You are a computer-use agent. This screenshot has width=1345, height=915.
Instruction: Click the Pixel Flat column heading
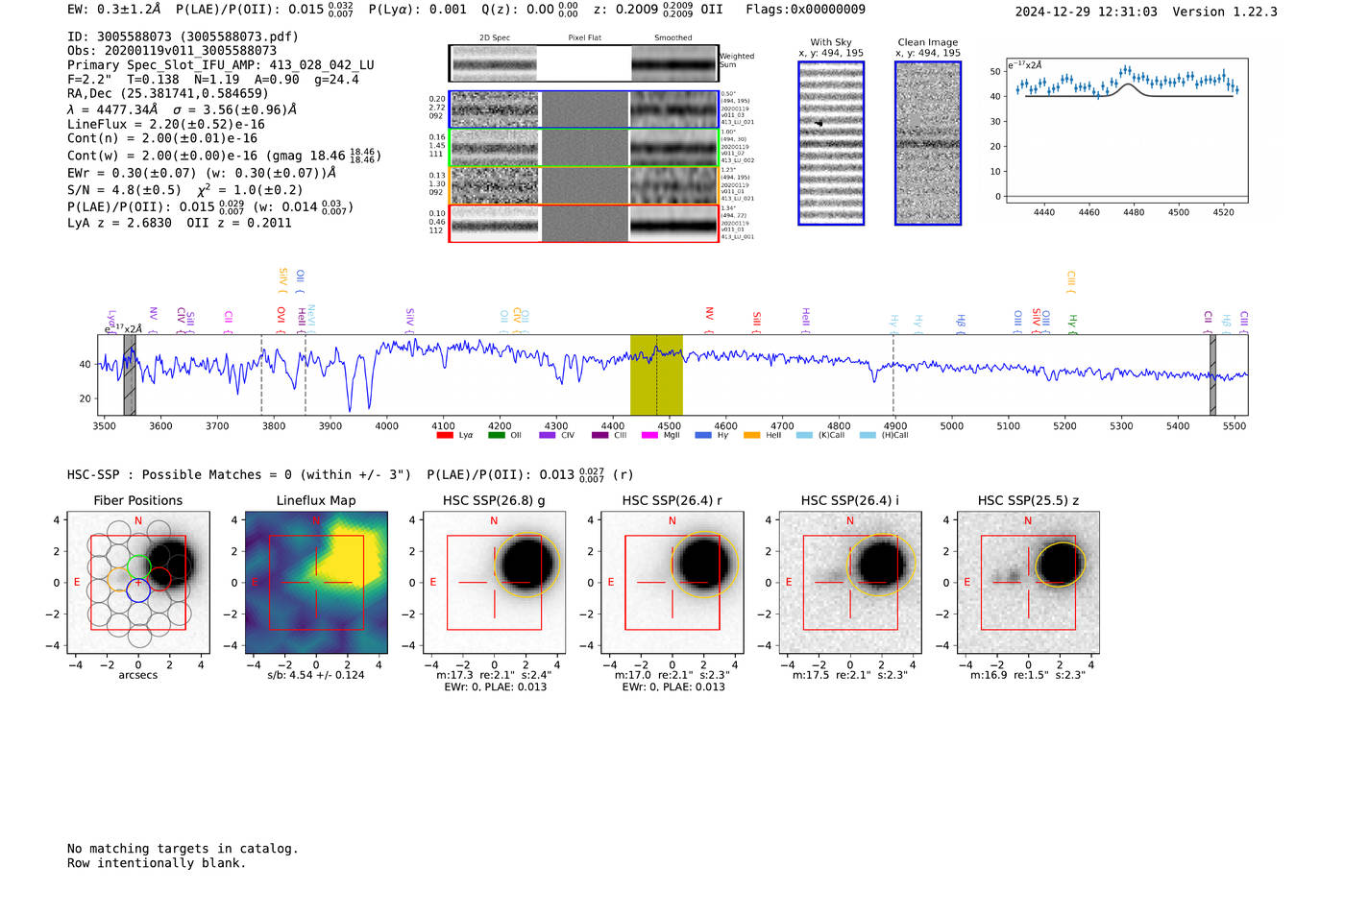click(x=584, y=38)
